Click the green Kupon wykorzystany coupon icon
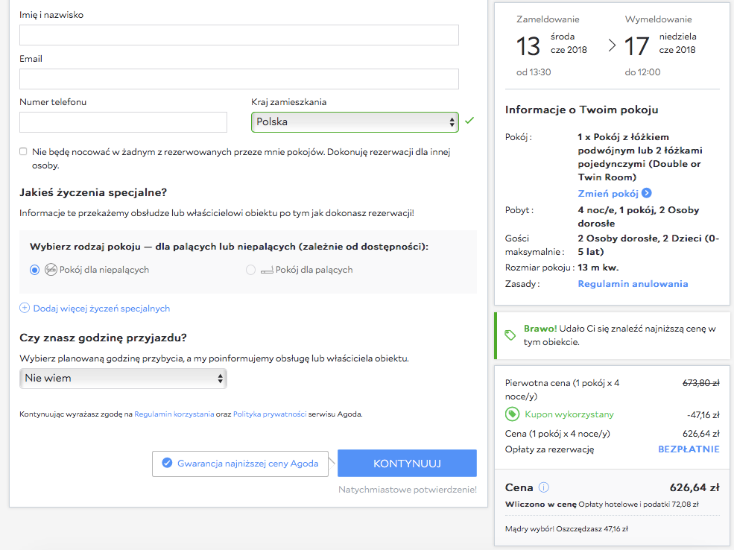 click(512, 414)
